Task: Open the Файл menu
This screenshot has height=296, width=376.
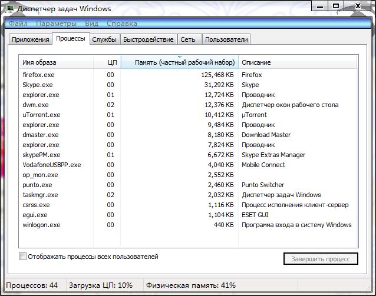Action: coord(18,24)
